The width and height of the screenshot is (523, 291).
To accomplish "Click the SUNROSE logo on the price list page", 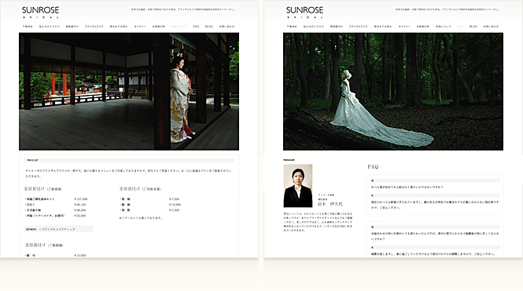I will click(x=40, y=13).
